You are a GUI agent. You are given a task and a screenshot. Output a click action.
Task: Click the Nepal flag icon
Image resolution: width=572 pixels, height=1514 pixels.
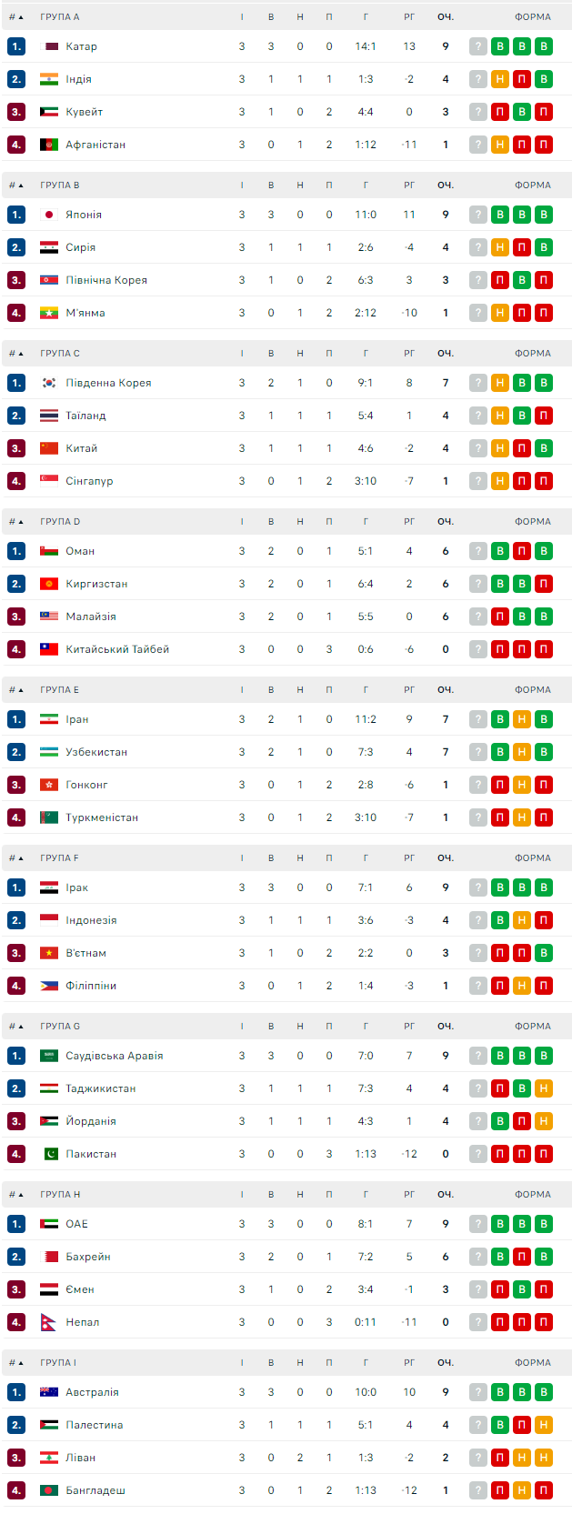49,1322
